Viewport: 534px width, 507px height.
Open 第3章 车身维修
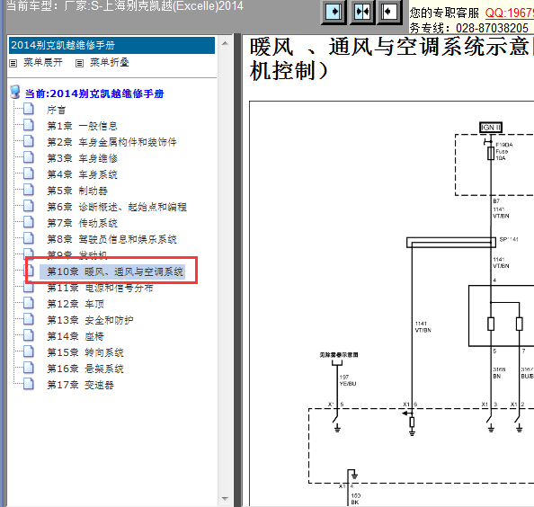click(82, 158)
